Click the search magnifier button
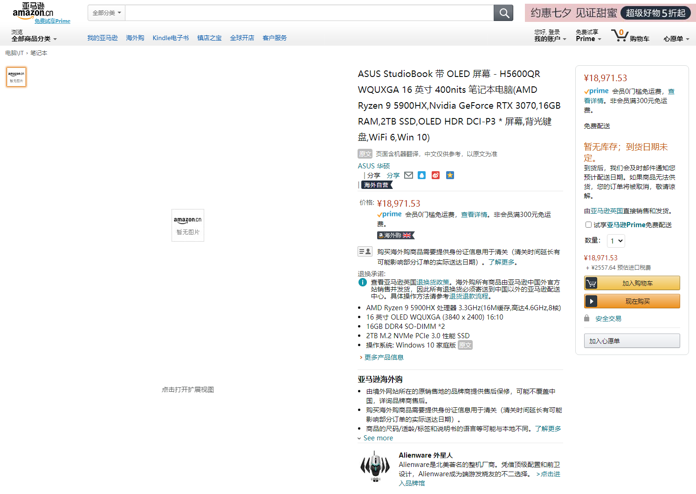Viewport: 696px width, 494px height. click(503, 13)
